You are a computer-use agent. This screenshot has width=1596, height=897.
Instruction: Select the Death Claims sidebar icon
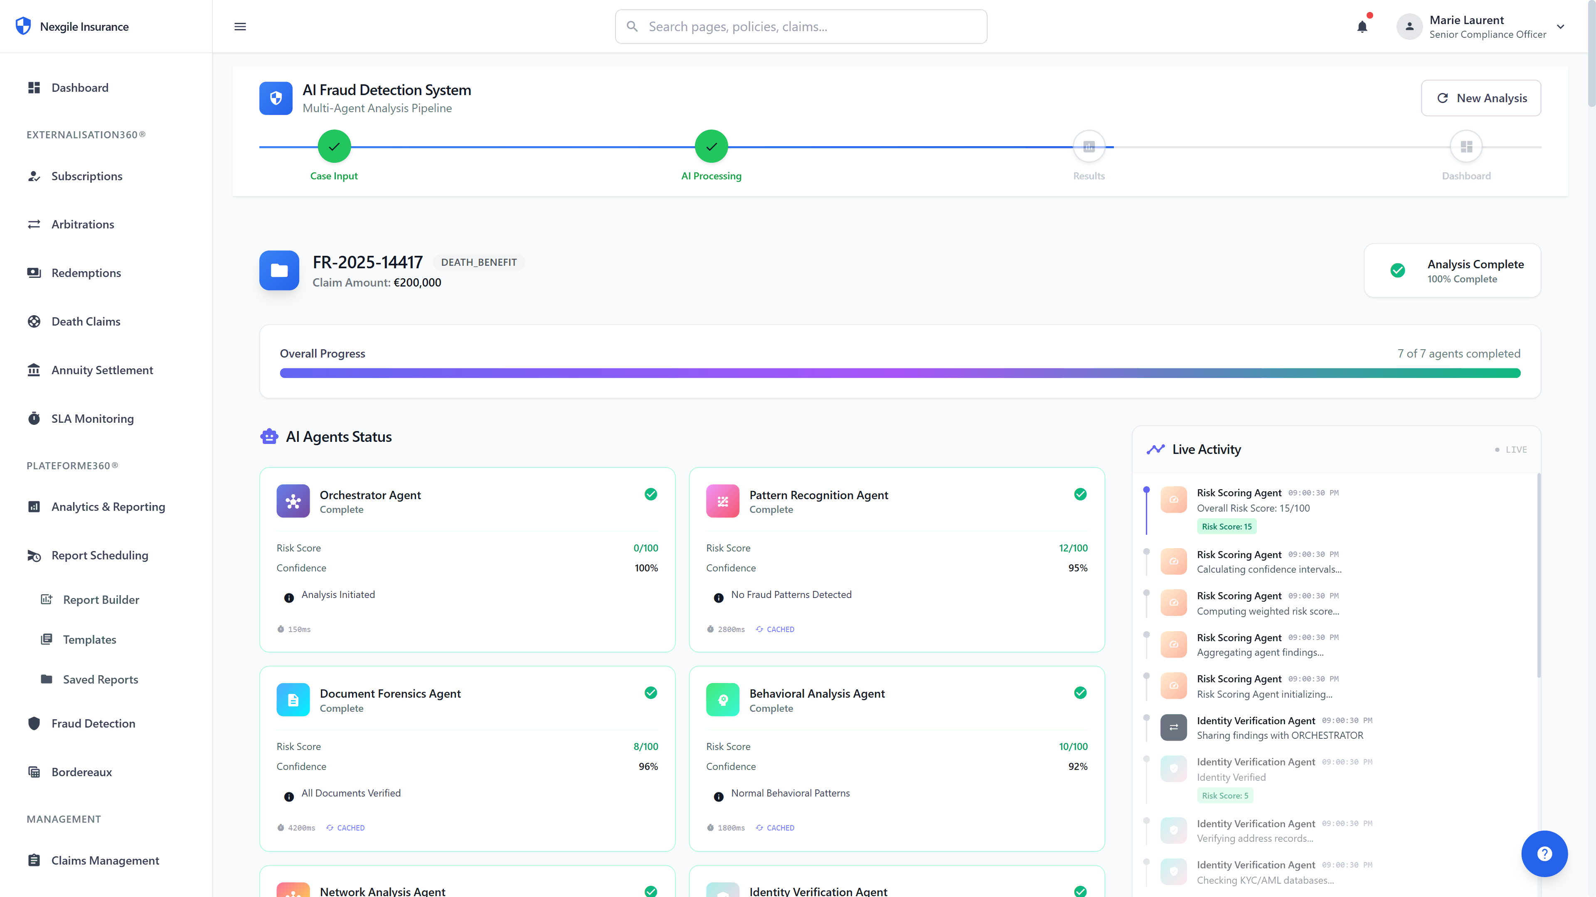click(x=34, y=321)
